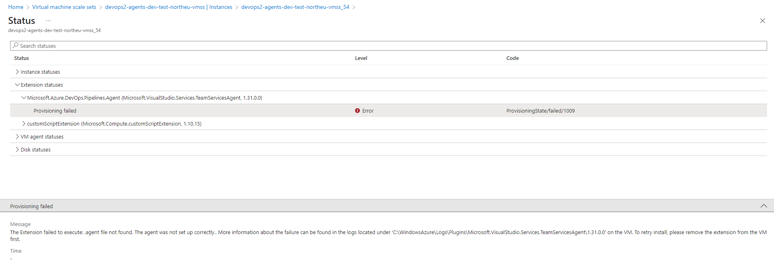Click the Status page title

(x=21, y=21)
